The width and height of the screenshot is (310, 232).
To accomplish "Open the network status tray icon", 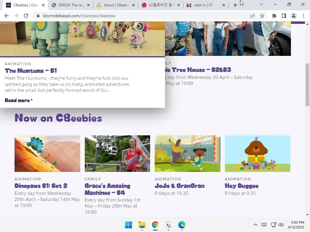I will (273, 225).
